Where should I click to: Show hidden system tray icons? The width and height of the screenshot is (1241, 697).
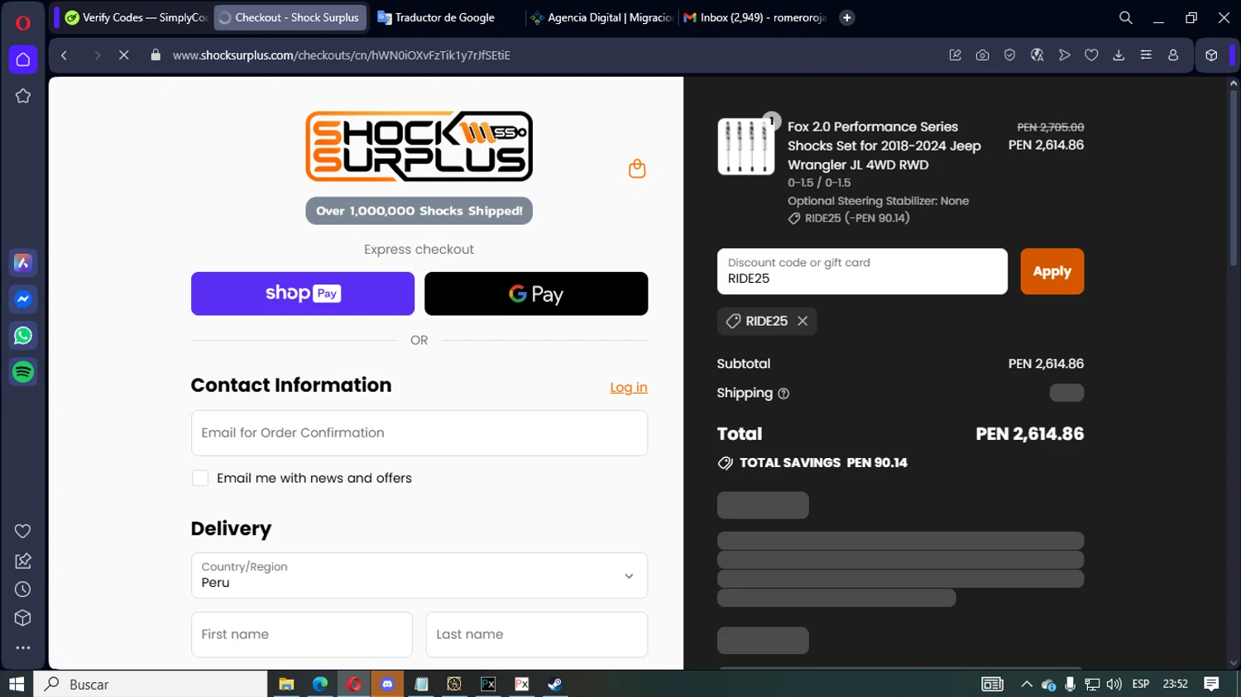click(1027, 684)
